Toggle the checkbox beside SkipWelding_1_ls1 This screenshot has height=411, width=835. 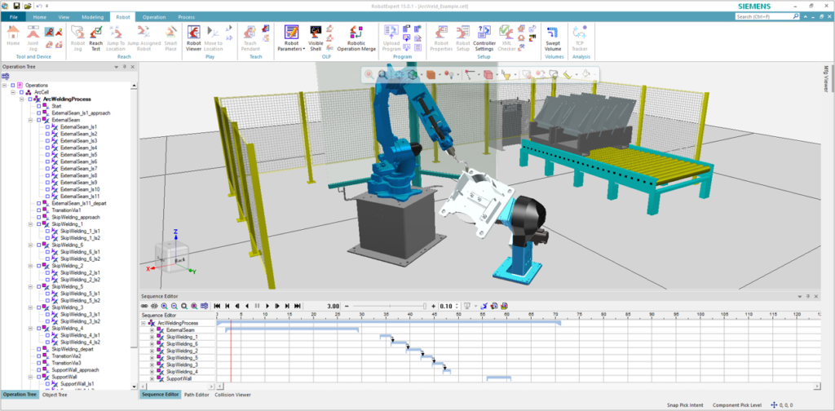click(x=47, y=231)
